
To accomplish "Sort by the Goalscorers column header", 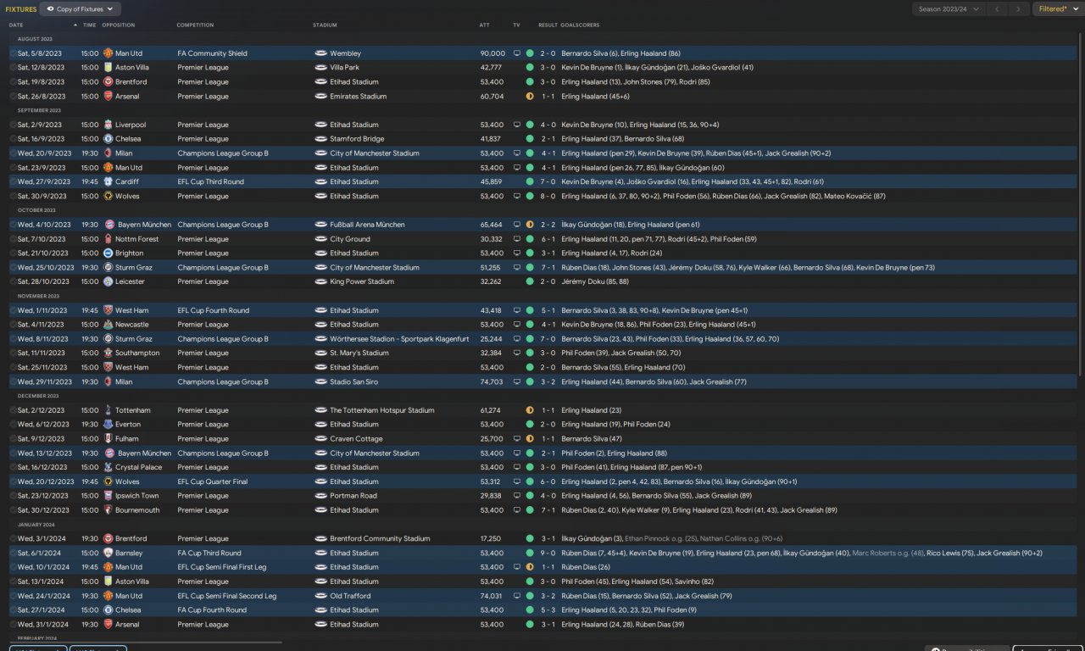I will coord(580,25).
